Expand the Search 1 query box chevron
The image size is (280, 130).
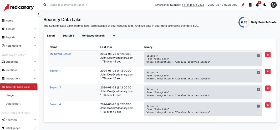[258, 73]
